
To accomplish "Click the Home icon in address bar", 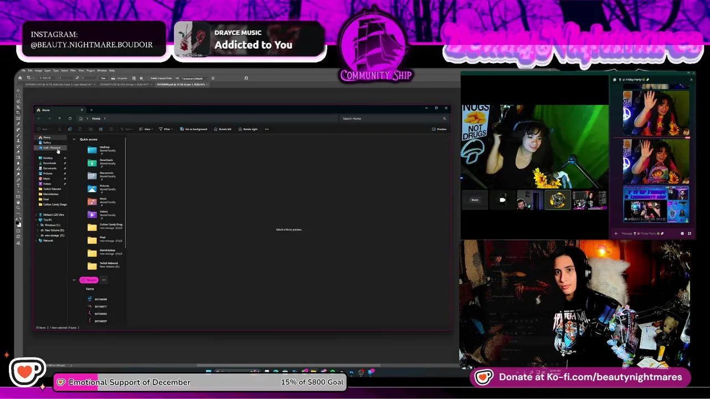I will [81, 119].
